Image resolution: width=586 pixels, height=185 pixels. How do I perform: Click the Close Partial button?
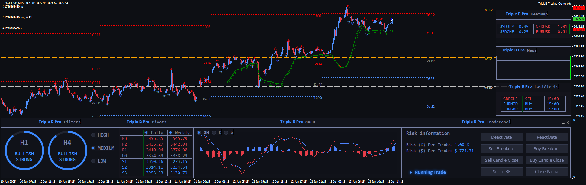(547, 172)
